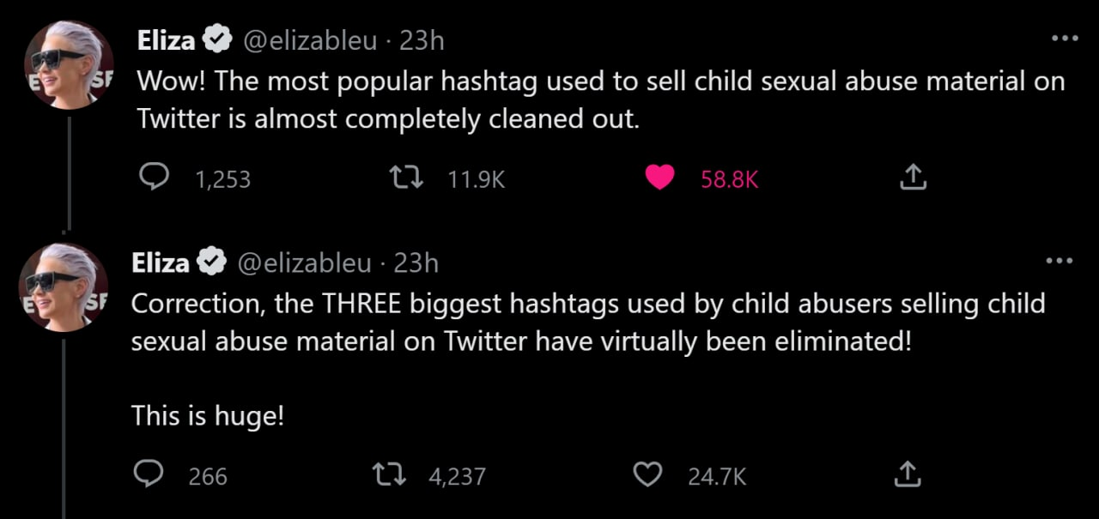Like the correction tweet
1099x519 pixels.
[647, 474]
